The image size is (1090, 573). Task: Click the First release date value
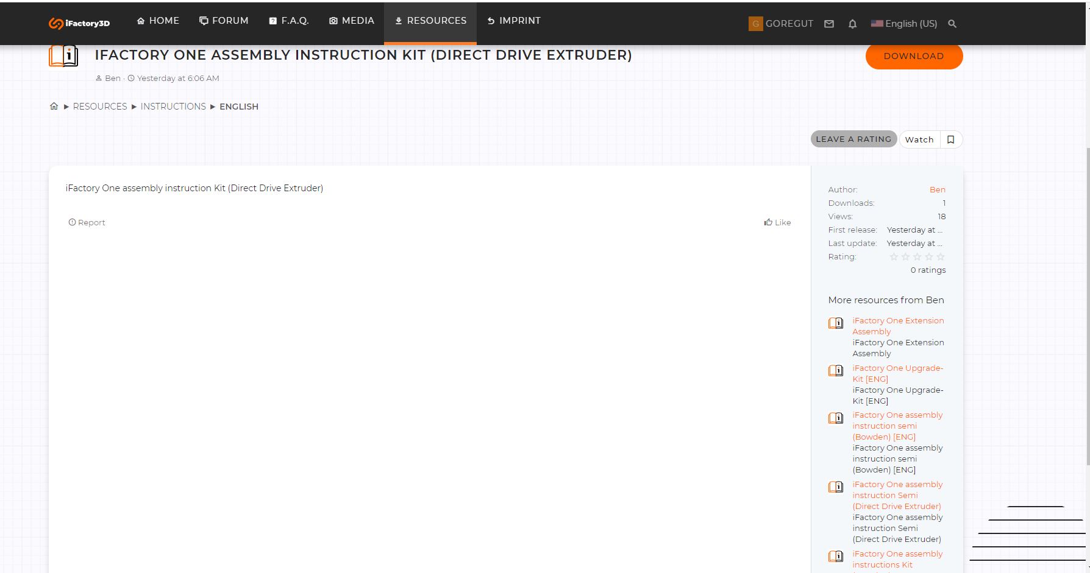tap(914, 230)
